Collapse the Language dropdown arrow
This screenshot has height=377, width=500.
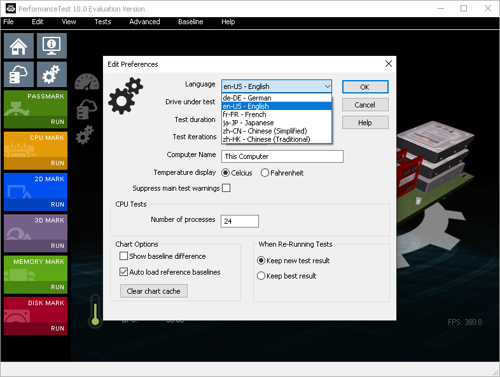[x=327, y=86]
